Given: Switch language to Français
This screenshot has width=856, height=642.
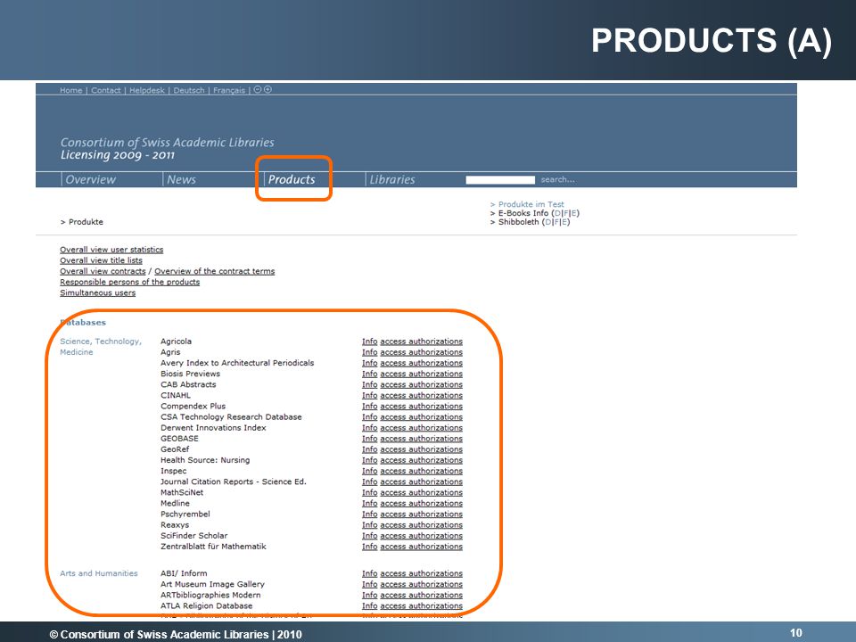Looking at the screenshot, I should tap(229, 90).
